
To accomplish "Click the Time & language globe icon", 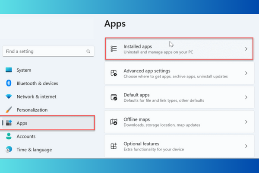I will click(x=9, y=149).
